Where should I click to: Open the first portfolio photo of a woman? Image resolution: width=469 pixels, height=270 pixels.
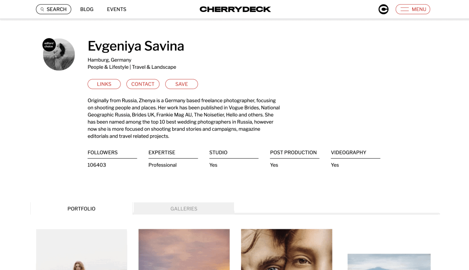[x=82, y=249]
